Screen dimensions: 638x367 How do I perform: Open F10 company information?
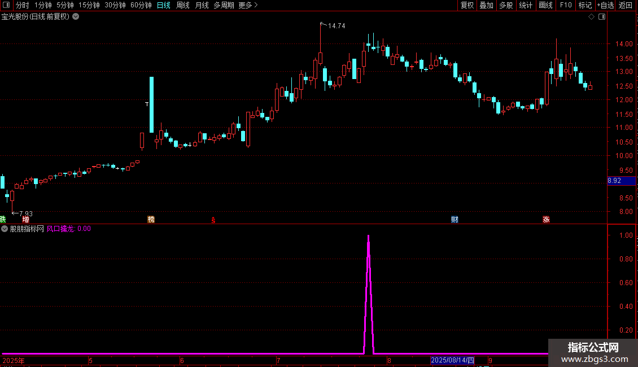click(566, 5)
